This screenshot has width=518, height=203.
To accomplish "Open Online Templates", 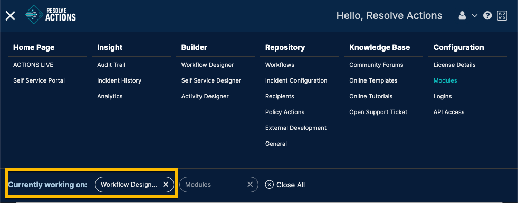I will [x=373, y=81].
